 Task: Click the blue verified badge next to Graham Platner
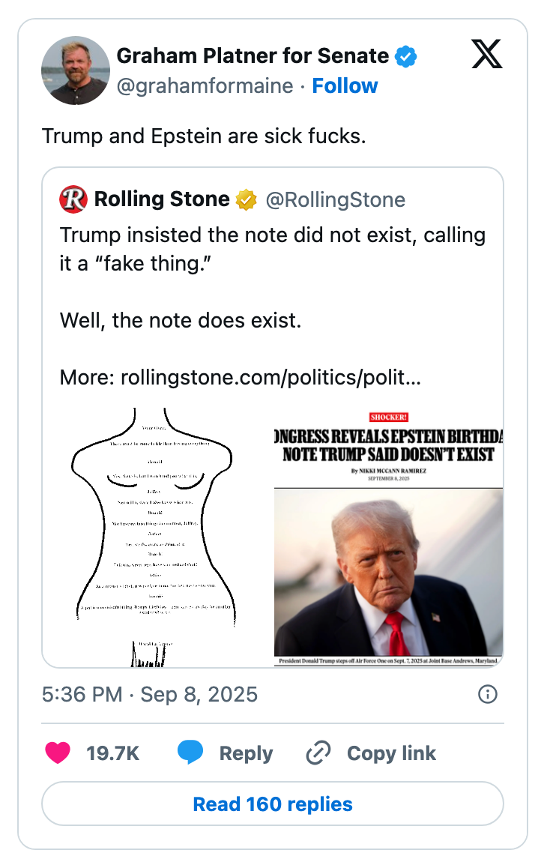coord(405,55)
